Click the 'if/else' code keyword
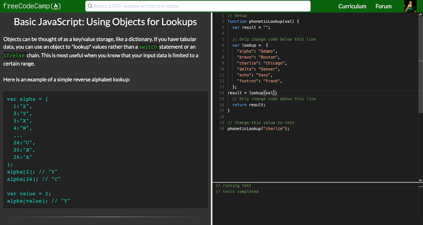The height and width of the screenshot is (225, 423). pyautogui.click(x=14, y=55)
